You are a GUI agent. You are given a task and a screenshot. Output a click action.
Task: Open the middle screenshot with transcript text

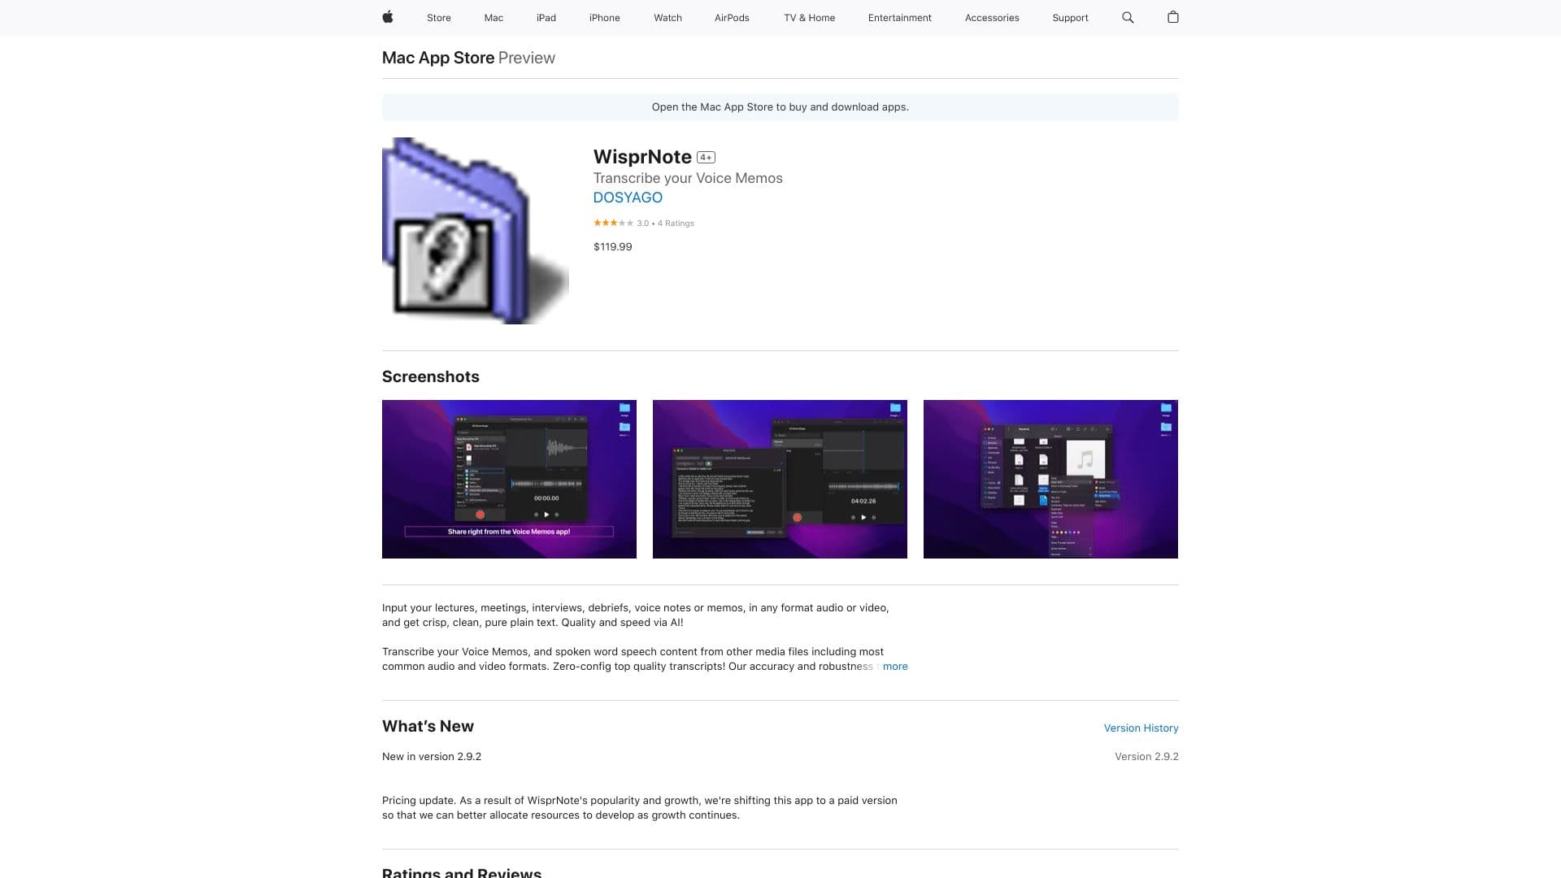click(x=780, y=479)
